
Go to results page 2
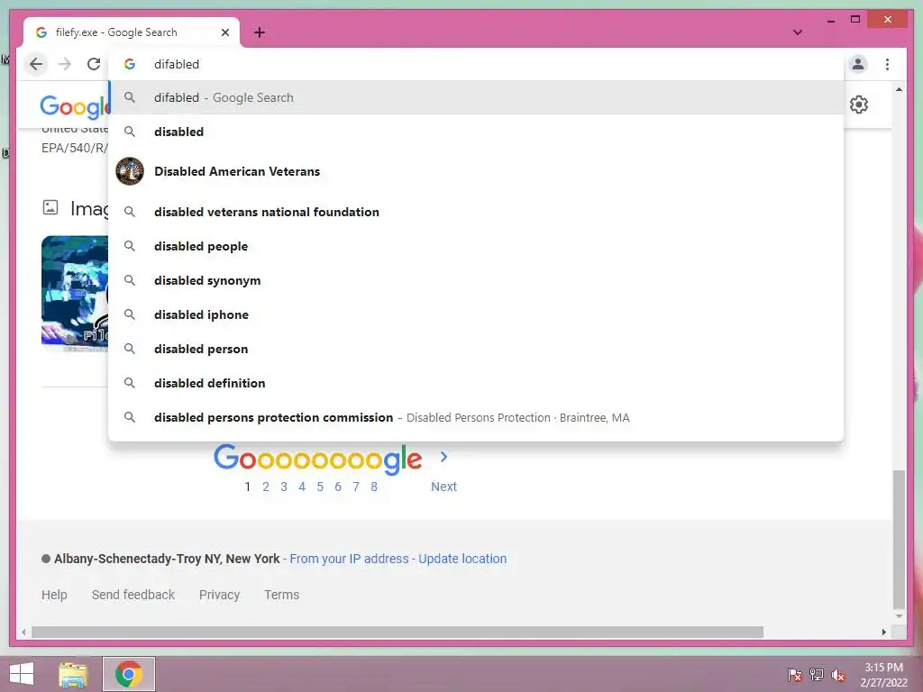tap(266, 487)
